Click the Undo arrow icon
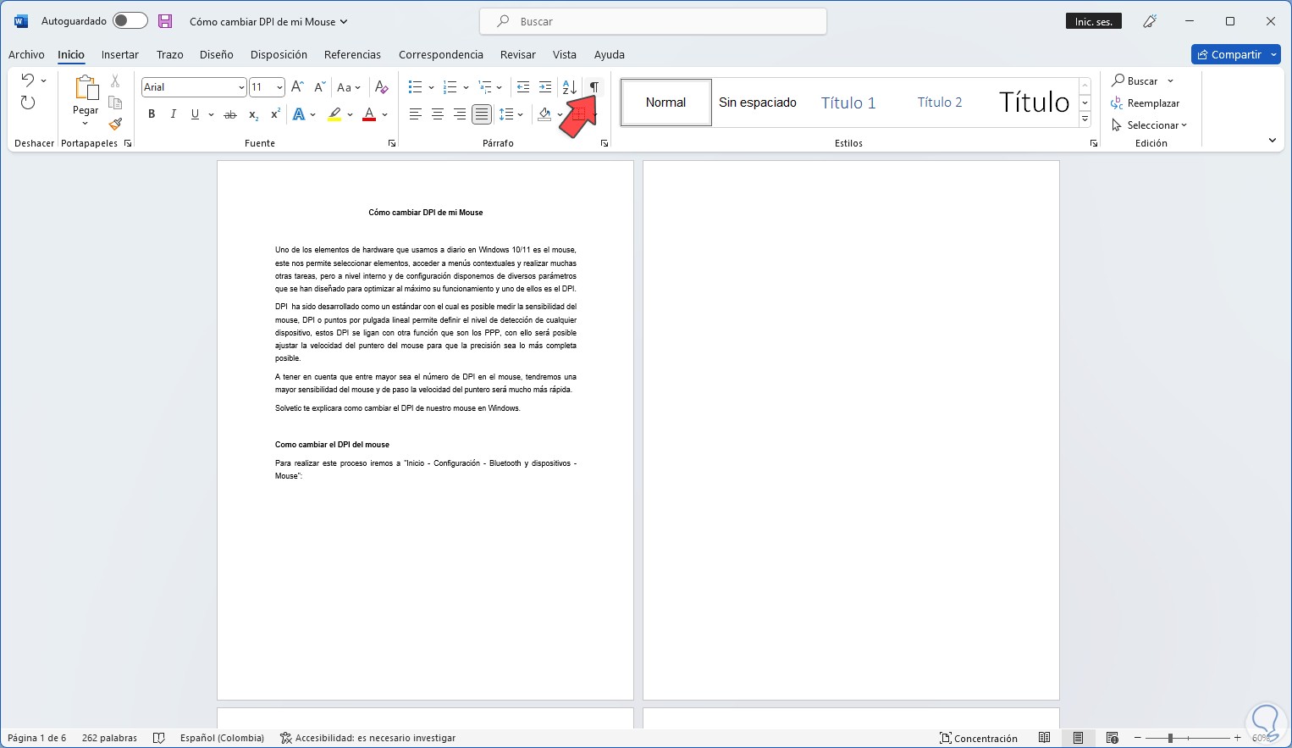1292x748 pixels. (x=28, y=80)
